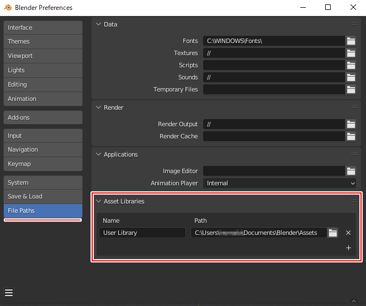Browse folder for Fonts path

coord(351,41)
